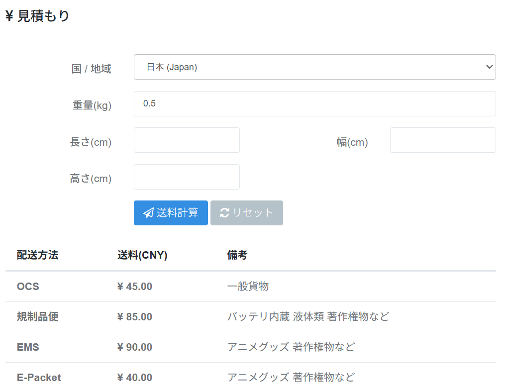Click the yen icon beside 見積もり heading
This screenshot has width=506, height=392.
pyautogui.click(x=9, y=16)
